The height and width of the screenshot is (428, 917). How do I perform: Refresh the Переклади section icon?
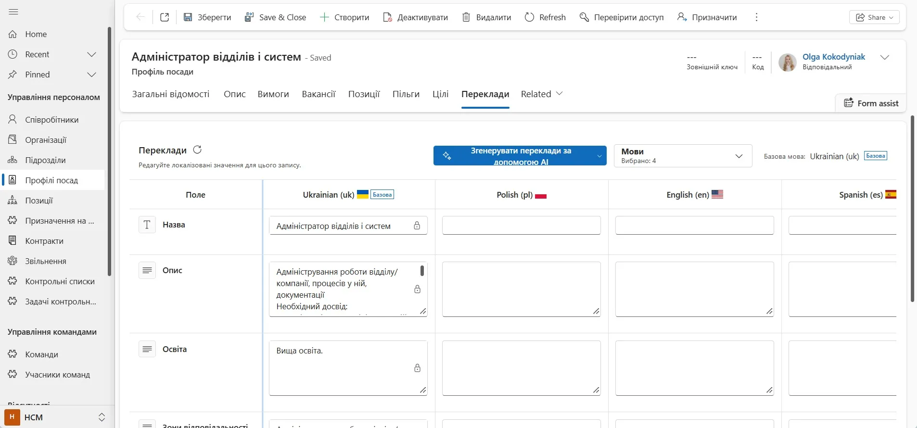pyautogui.click(x=197, y=150)
